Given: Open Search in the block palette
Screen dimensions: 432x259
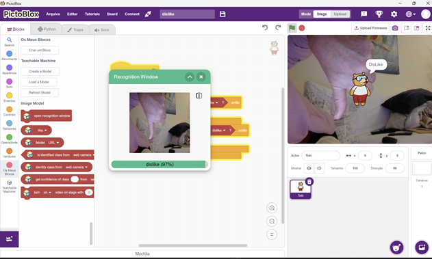Looking at the screenshot, I should [x=10, y=42].
